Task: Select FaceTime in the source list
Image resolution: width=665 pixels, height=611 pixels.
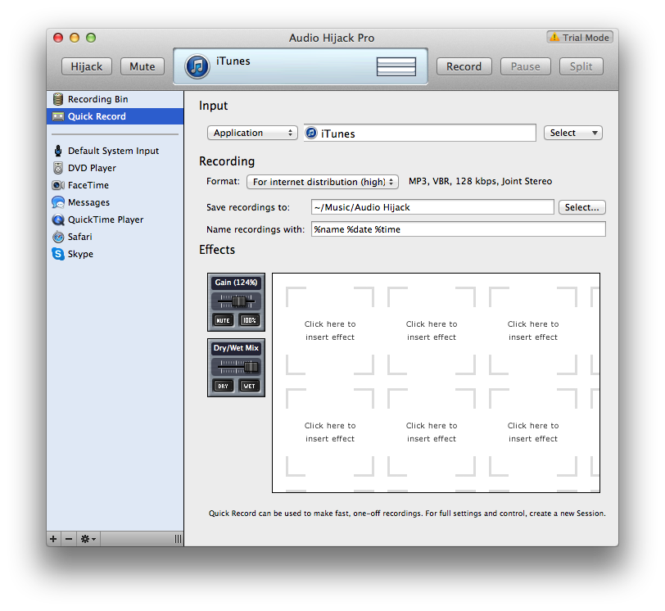Action: click(88, 185)
